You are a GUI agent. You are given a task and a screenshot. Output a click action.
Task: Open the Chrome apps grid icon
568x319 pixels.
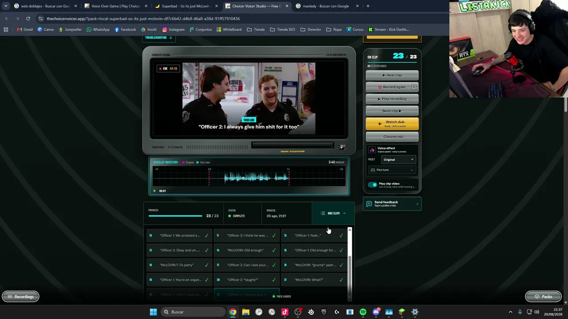click(6, 30)
